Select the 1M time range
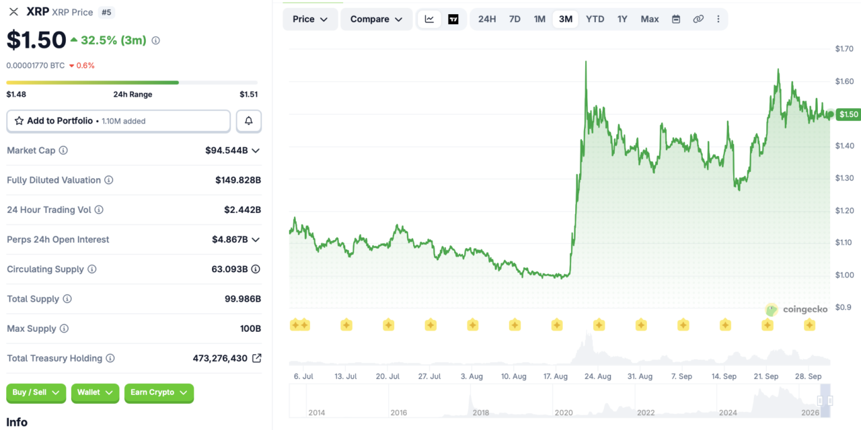The width and height of the screenshot is (861, 430). pos(539,19)
